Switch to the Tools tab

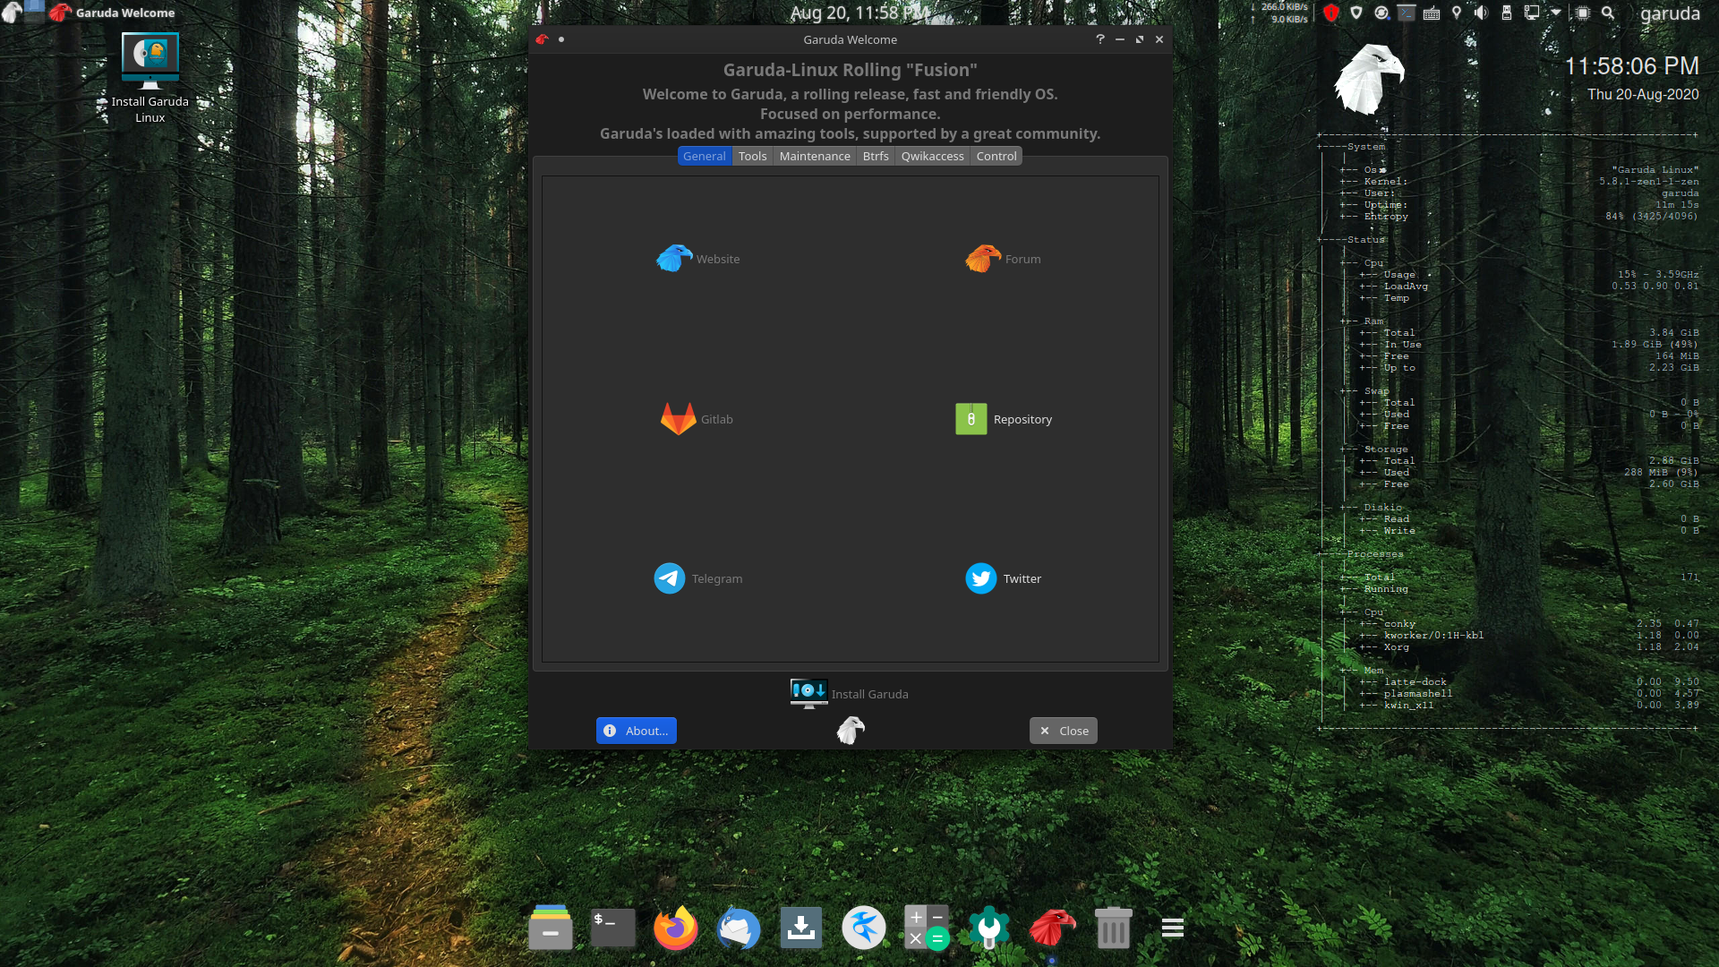point(752,156)
